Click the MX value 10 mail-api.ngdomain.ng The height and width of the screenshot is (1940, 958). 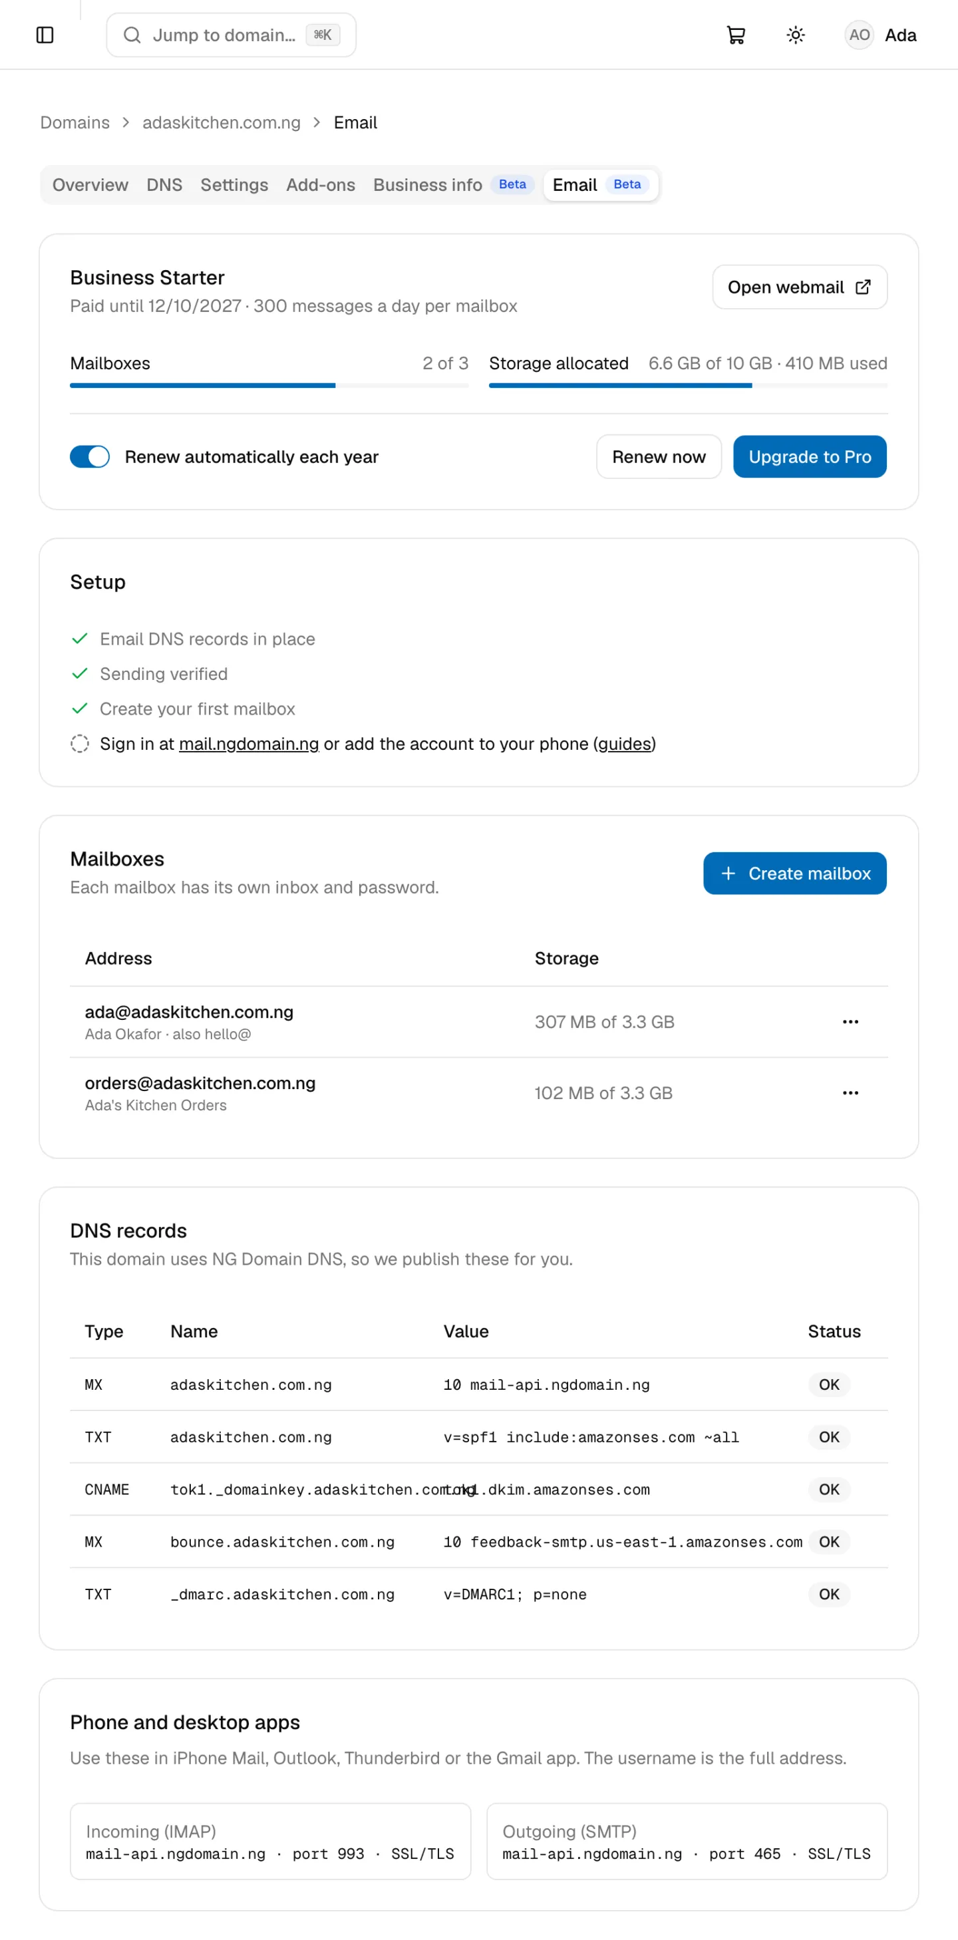[x=546, y=1384]
